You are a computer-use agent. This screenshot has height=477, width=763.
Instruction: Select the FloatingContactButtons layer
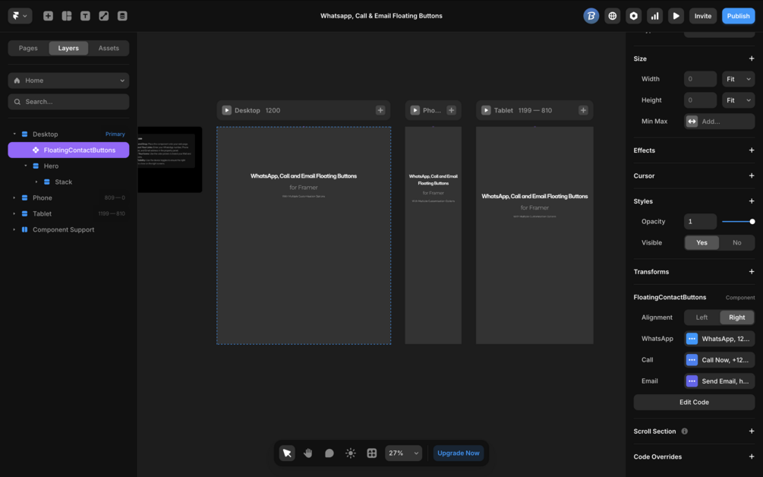pyautogui.click(x=68, y=150)
